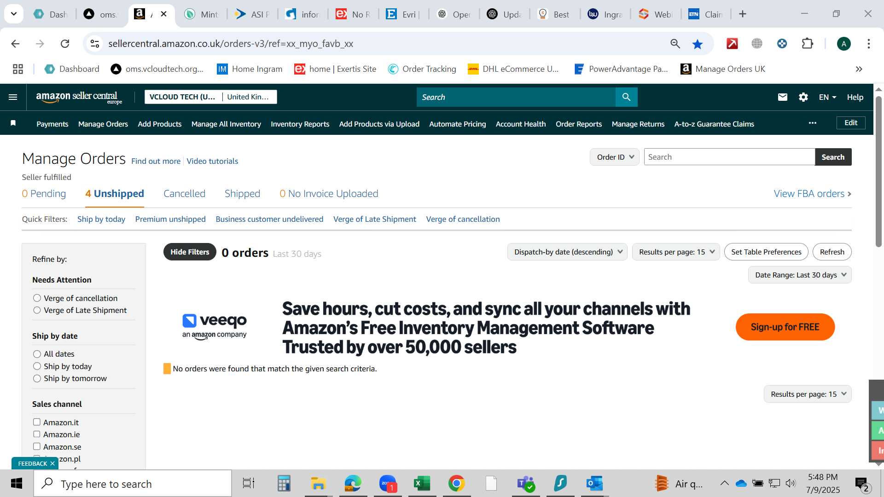Open File Explorer from the taskbar
The width and height of the screenshot is (884, 497).
tap(318, 484)
